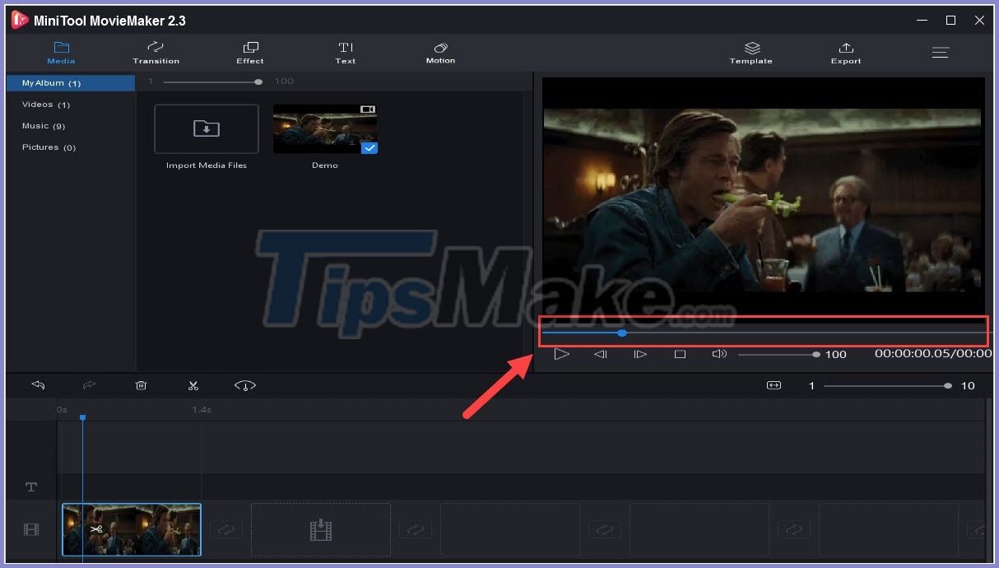Open the Motion tab
This screenshot has height=568, width=999.
440,52
